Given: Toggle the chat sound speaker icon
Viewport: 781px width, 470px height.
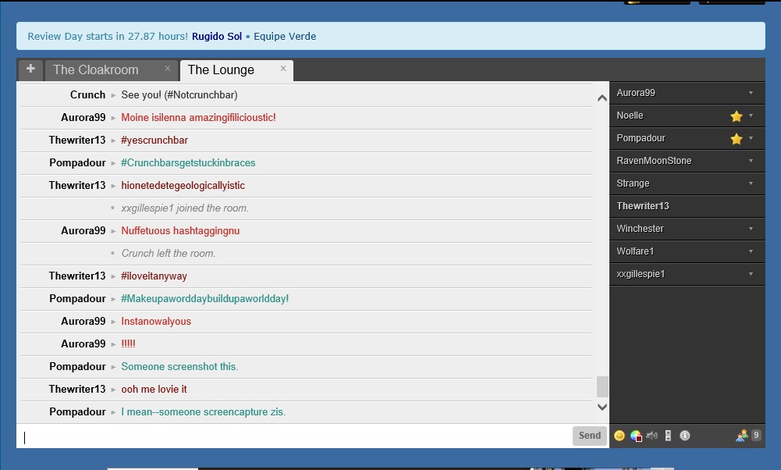Looking at the screenshot, I should click(651, 436).
